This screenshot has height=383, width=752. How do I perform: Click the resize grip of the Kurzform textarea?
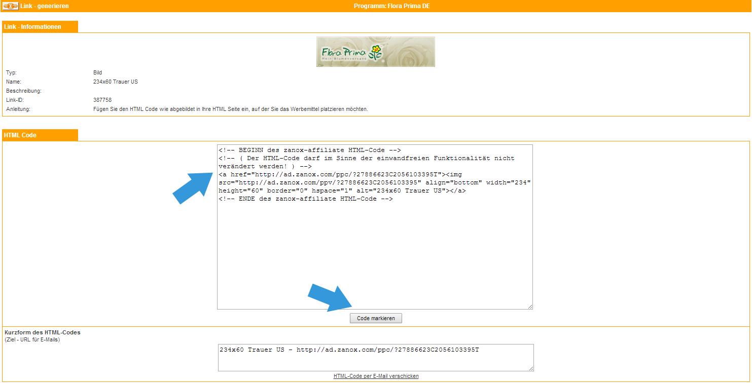click(530, 368)
